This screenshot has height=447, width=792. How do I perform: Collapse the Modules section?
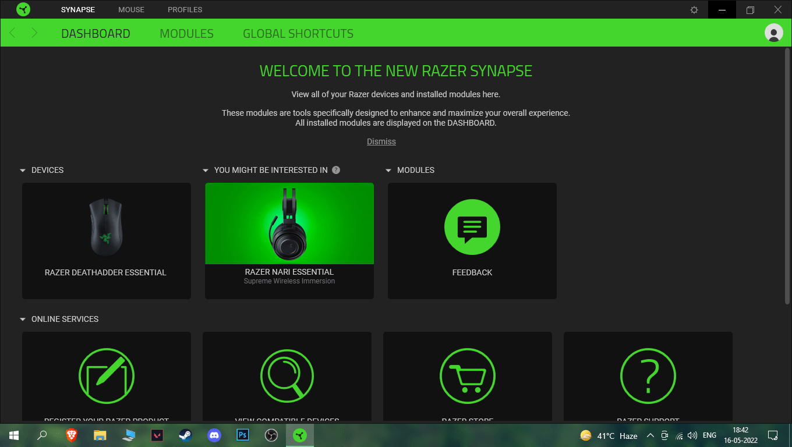pyautogui.click(x=388, y=171)
